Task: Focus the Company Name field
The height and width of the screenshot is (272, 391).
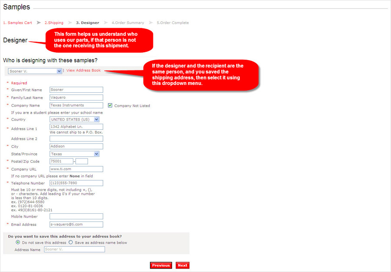Action: 76,105
